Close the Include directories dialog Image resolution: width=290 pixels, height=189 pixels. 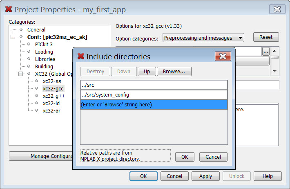tap(223, 56)
